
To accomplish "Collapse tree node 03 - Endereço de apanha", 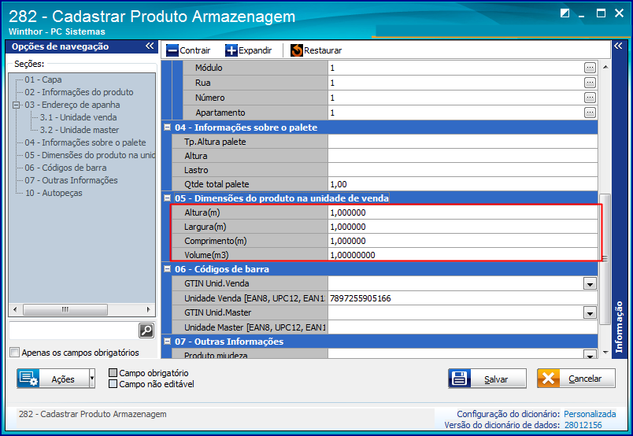I will [x=17, y=105].
